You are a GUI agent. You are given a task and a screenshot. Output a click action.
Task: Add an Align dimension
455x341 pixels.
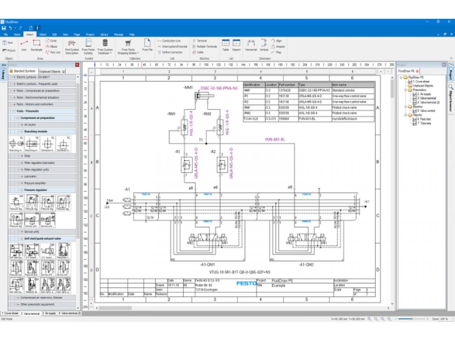(x=277, y=41)
